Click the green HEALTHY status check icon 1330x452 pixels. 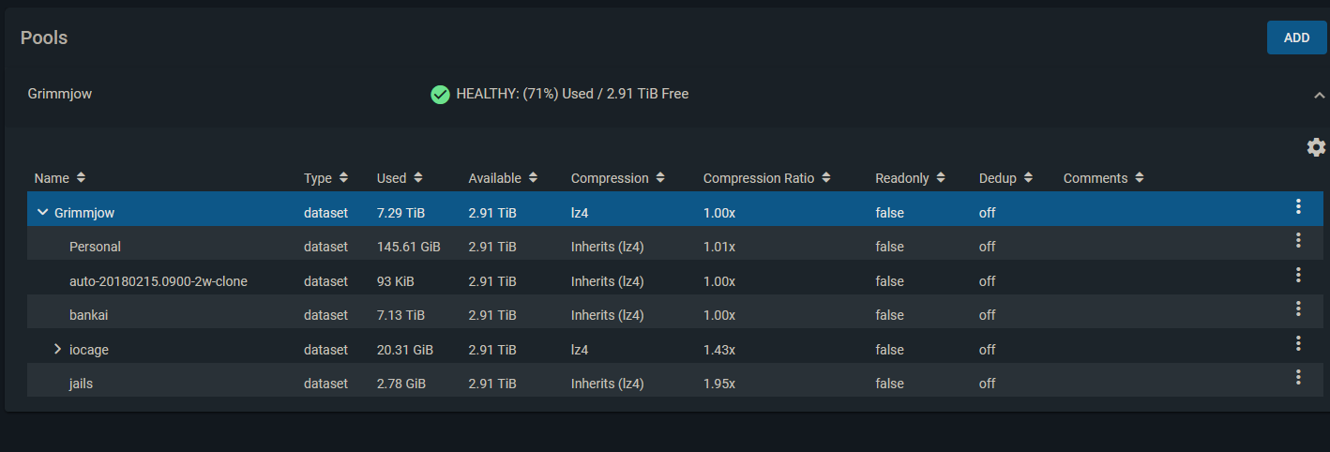pyautogui.click(x=440, y=94)
